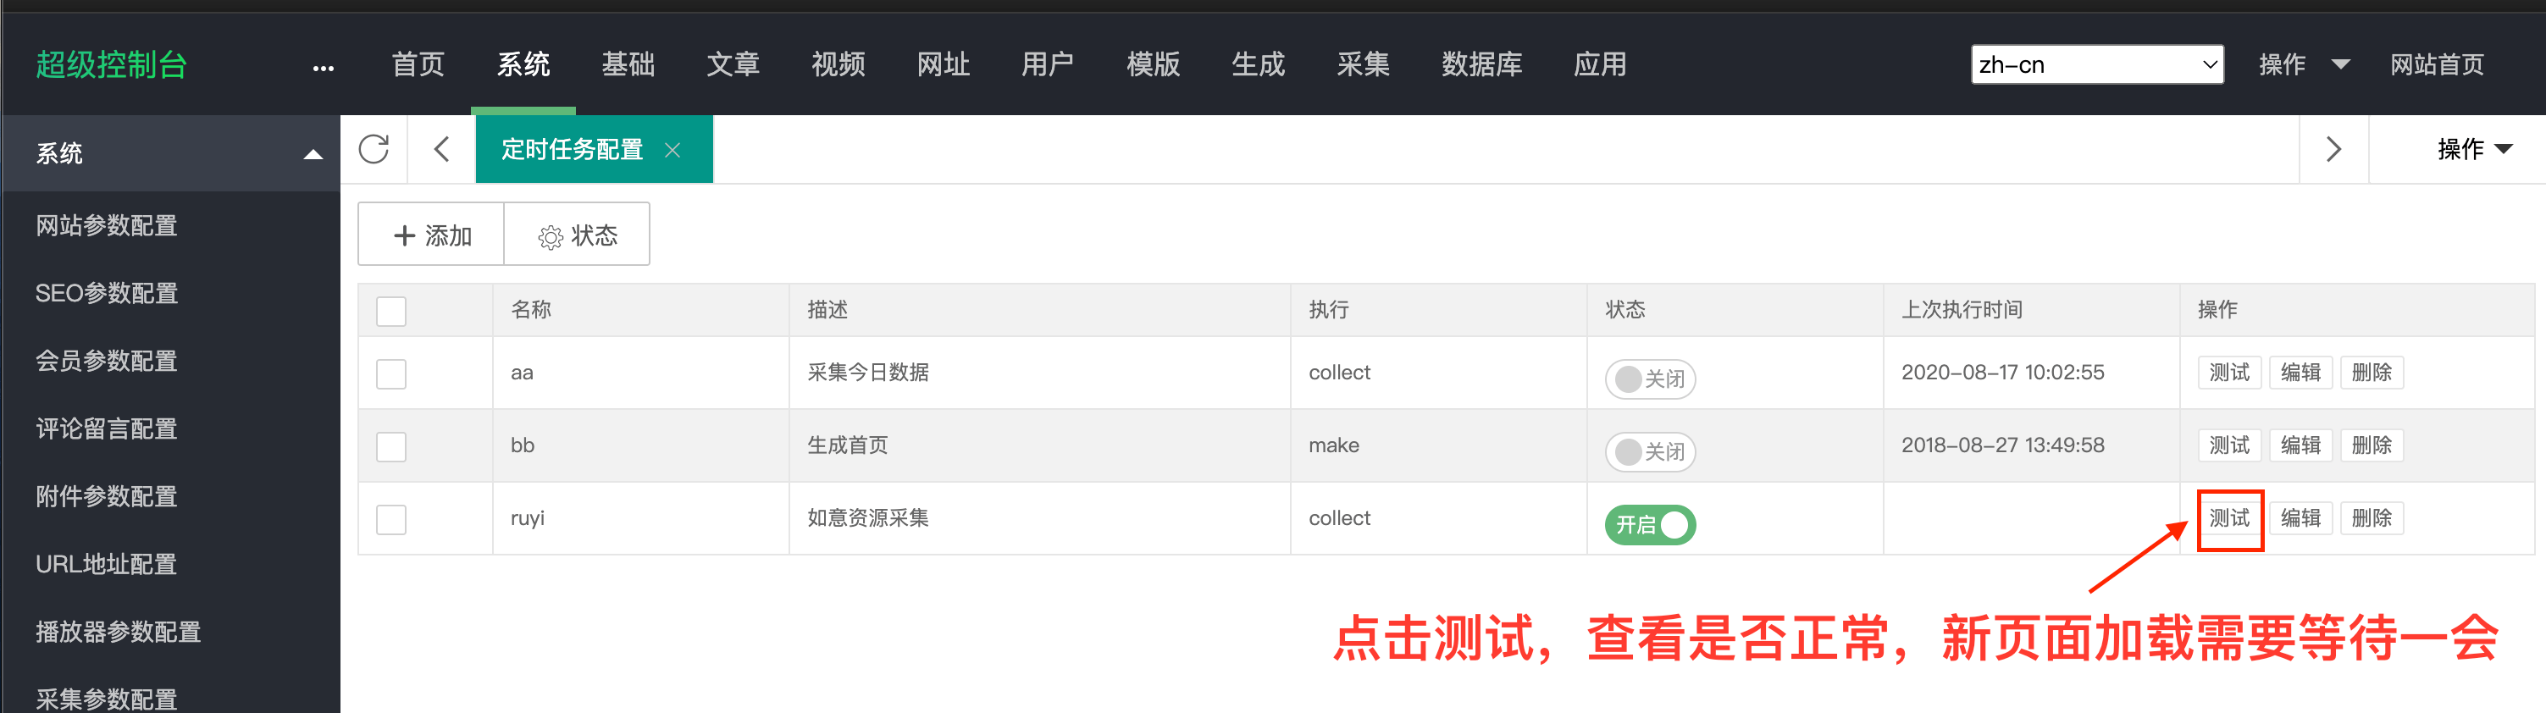Open SEO参数配置 in the sidebar
The width and height of the screenshot is (2546, 713).
[107, 293]
